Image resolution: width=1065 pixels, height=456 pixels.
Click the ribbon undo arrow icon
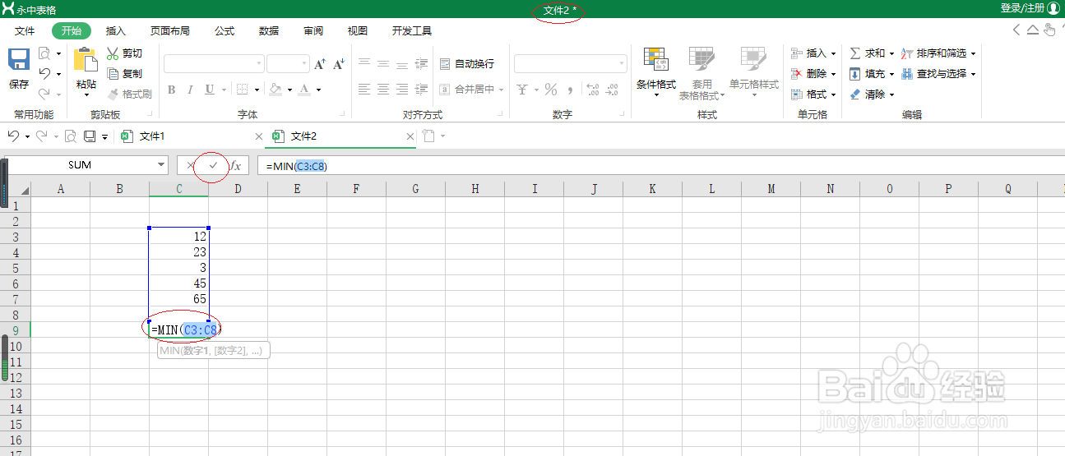point(45,74)
